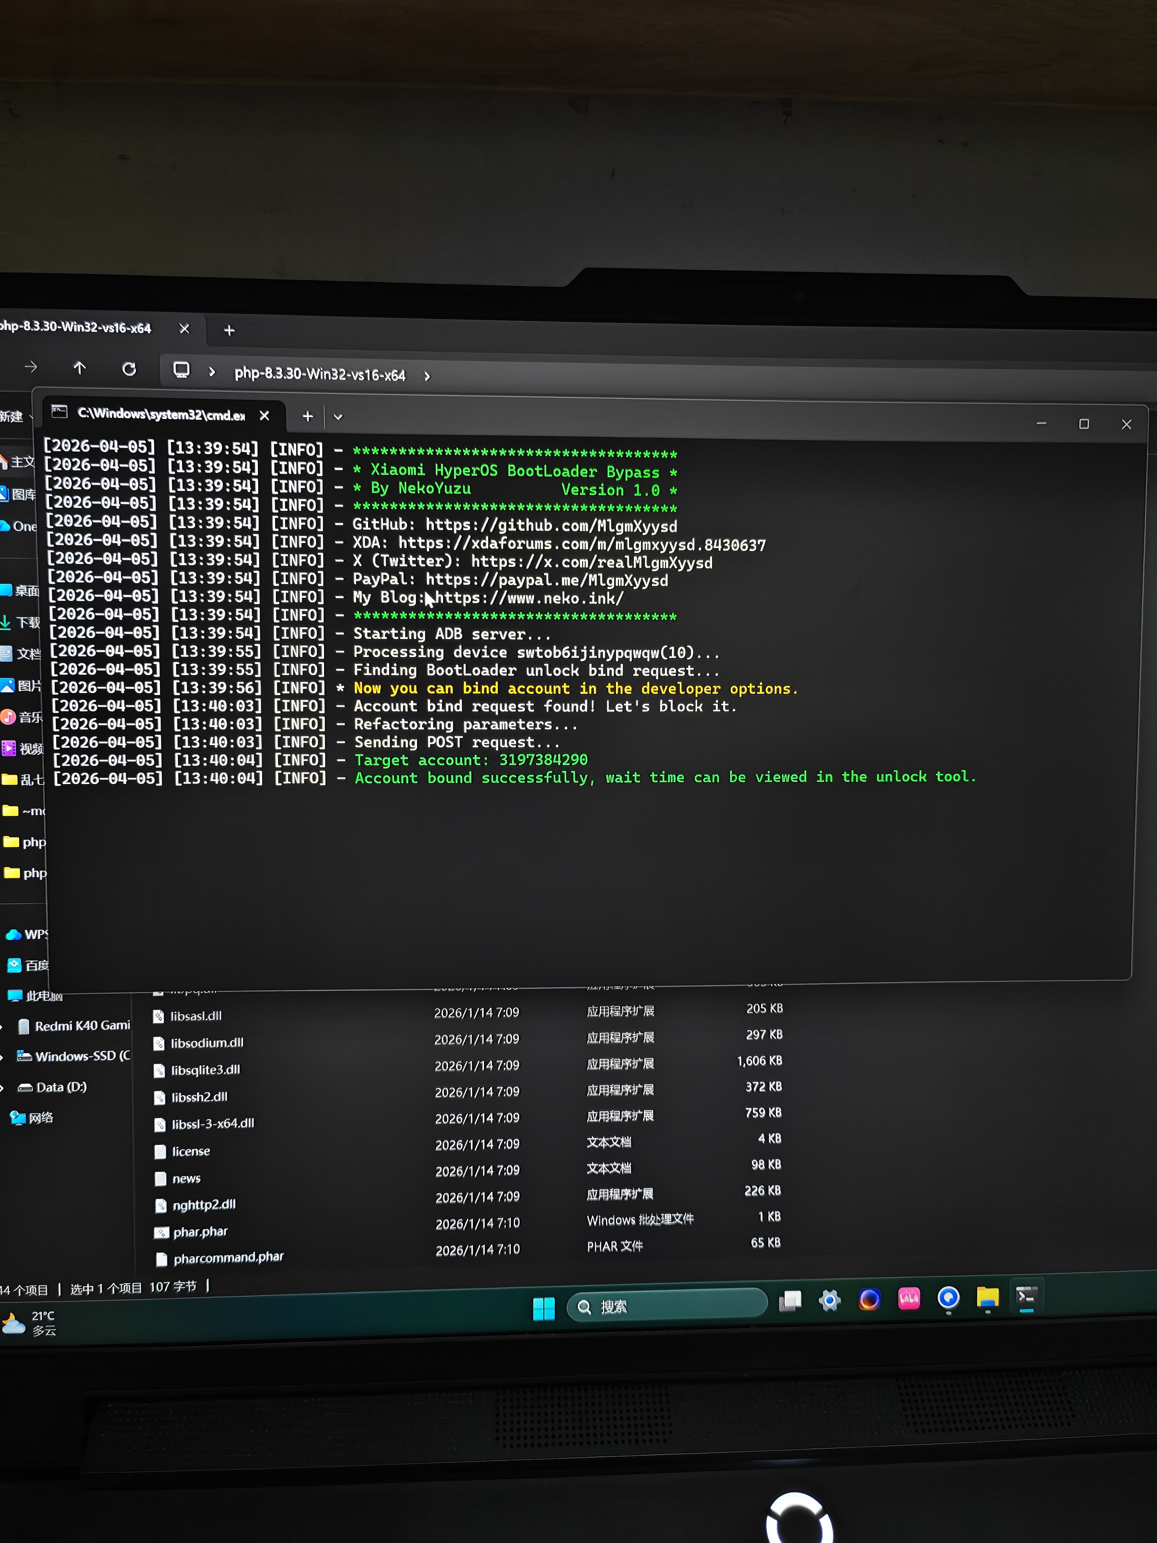Click the Explorer refresh icon

(129, 368)
